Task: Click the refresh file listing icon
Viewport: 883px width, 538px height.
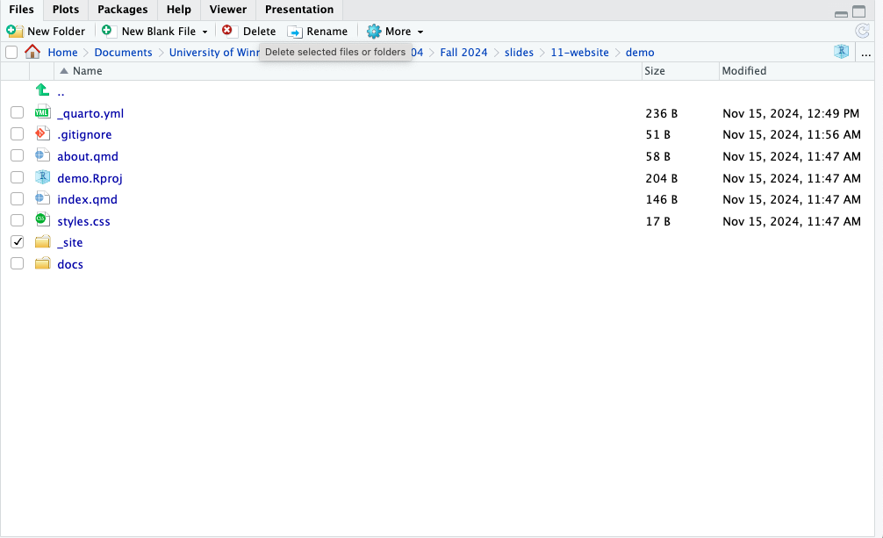Action: coord(862,31)
